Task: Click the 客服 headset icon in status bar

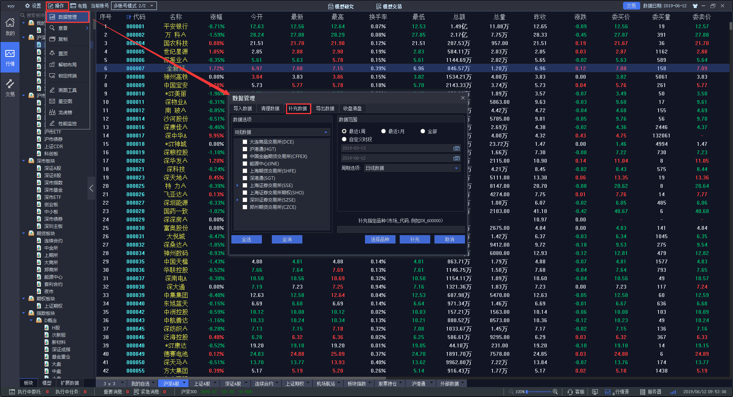Action: coord(570,392)
